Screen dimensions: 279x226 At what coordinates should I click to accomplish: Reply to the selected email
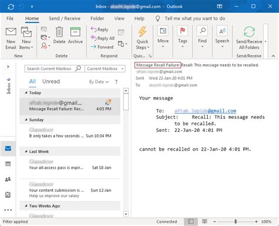click(99, 29)
